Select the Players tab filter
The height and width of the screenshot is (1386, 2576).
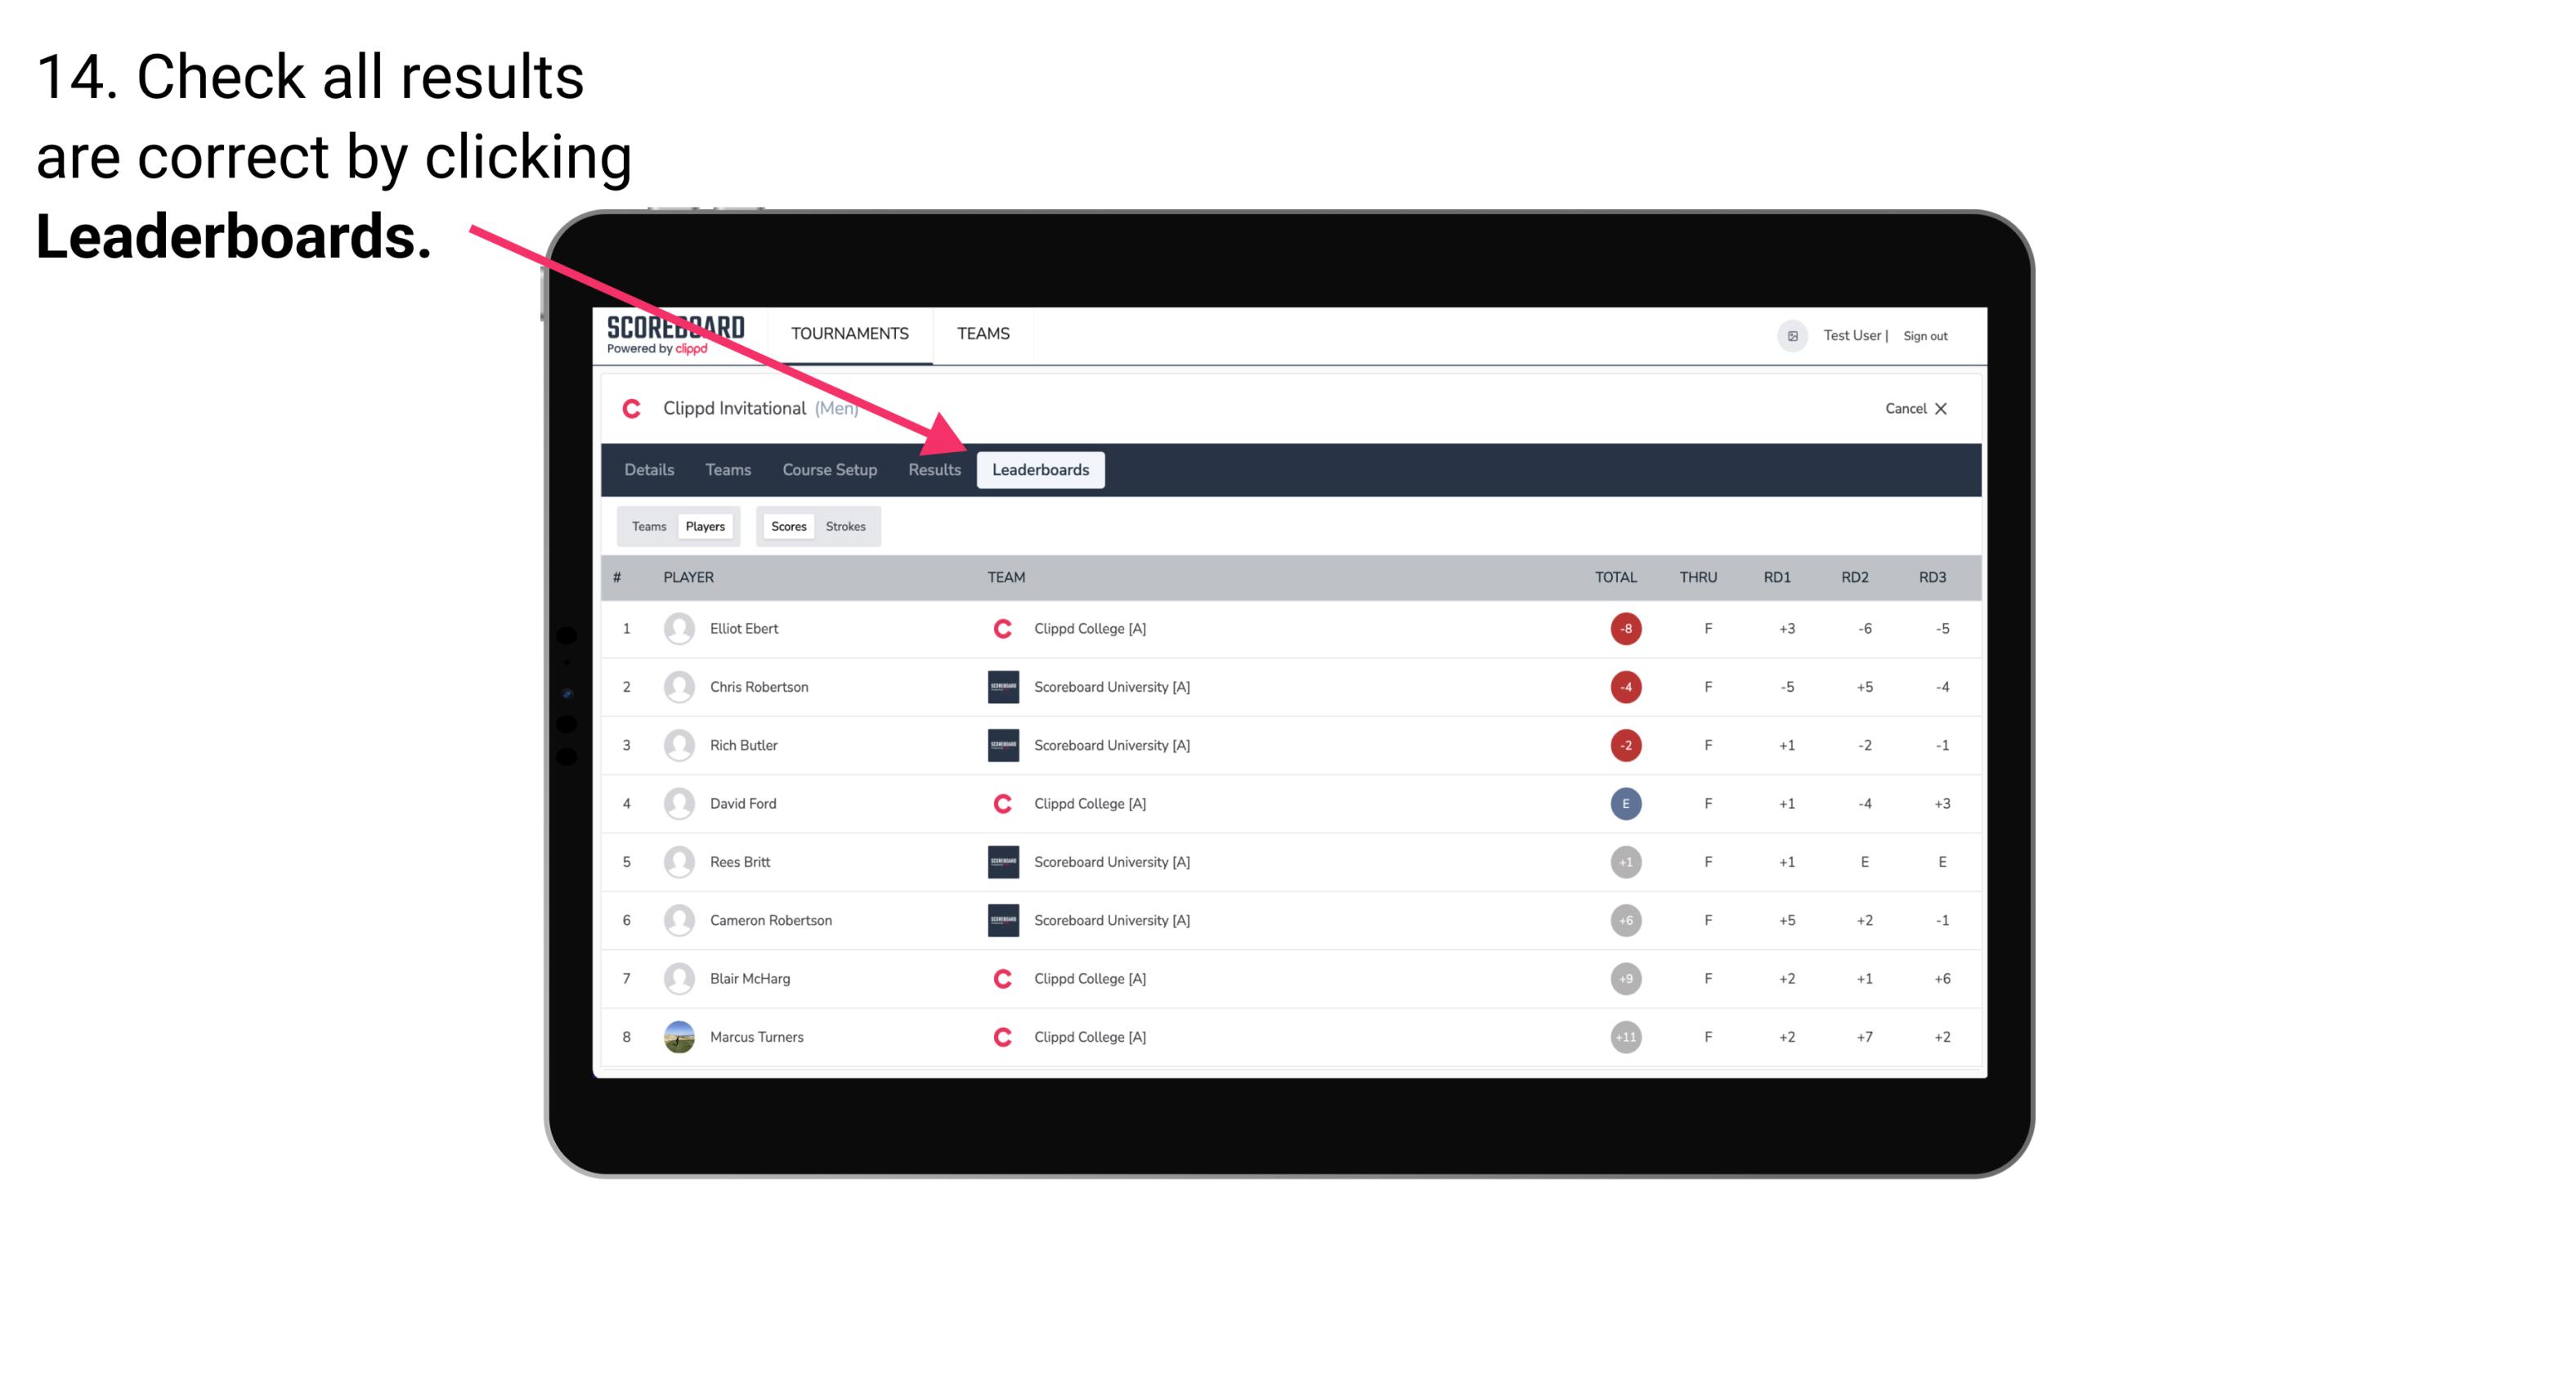[x=705, y=526]
